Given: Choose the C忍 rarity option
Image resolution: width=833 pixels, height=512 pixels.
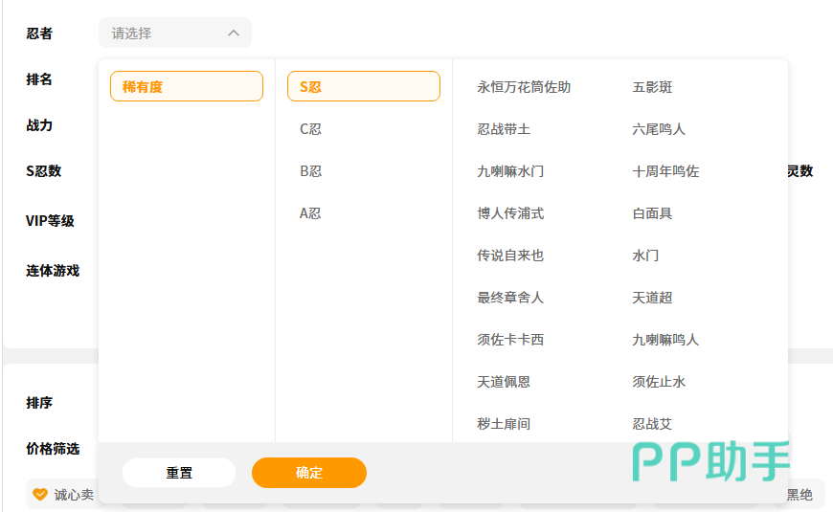Looking at the screenshot, I should pos(311,129).
